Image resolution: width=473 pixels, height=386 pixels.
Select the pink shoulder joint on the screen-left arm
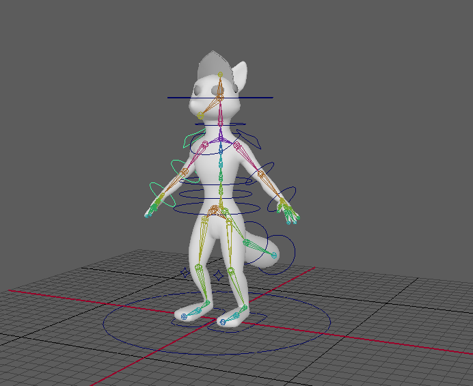click(x=205, y=144)
